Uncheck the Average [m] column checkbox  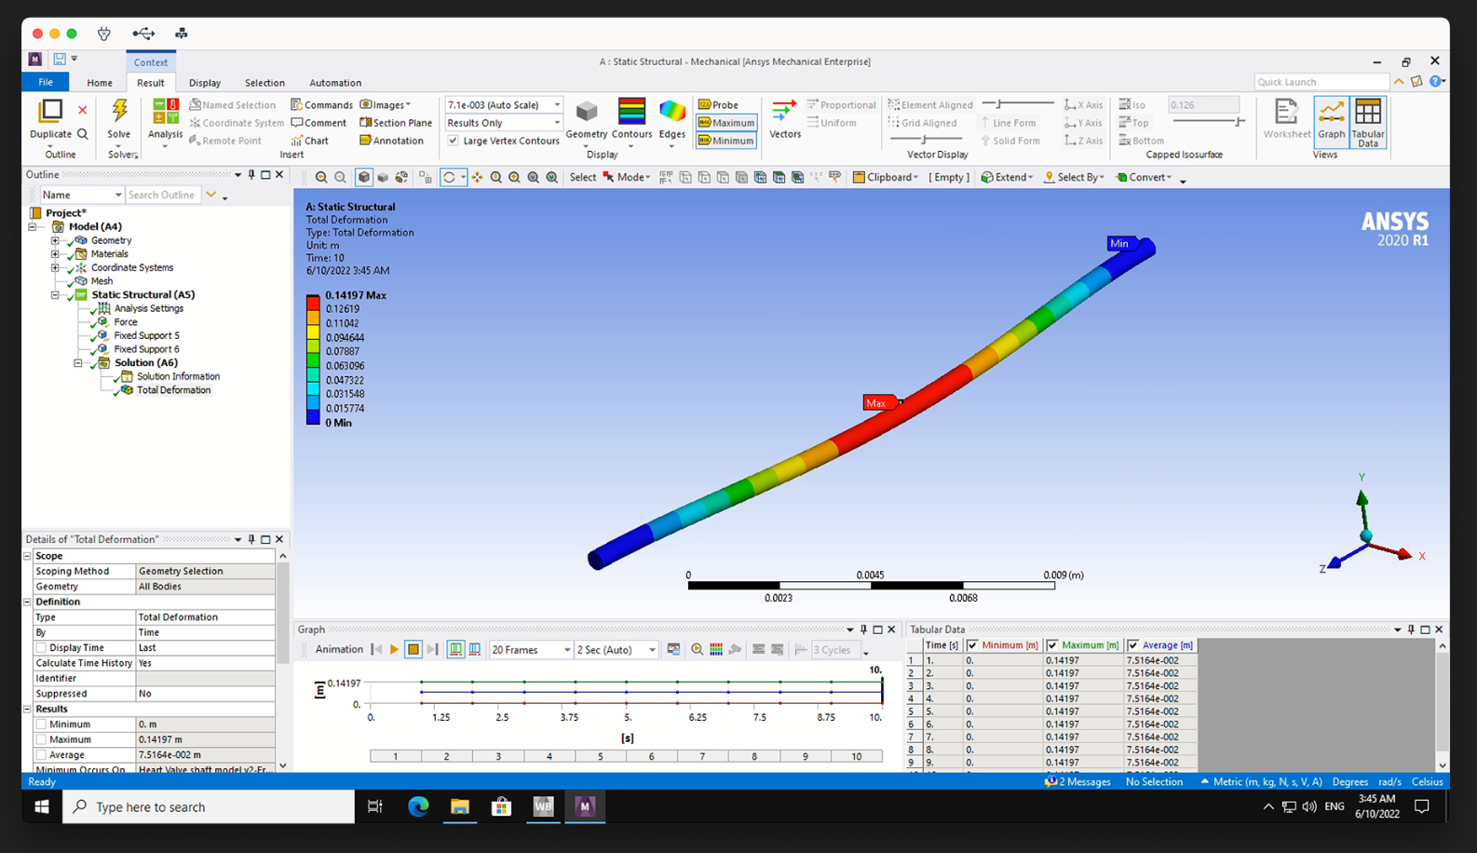(1132, 645)
